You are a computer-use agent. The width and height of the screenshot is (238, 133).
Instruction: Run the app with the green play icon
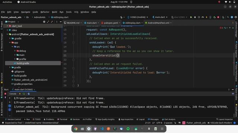pyautogui.click(x=191, y=17)
